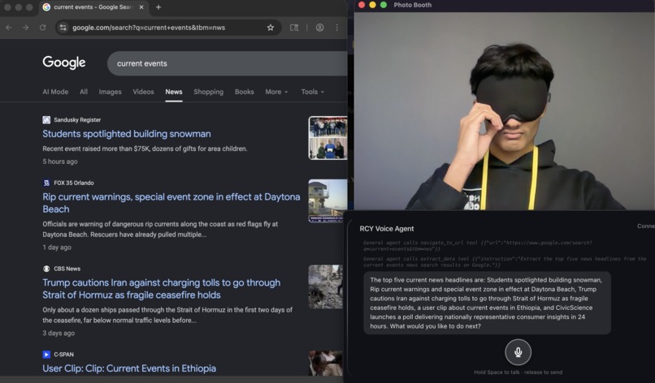Switch to the Shopping tab
Image resolution: width=655 pixels, height=383 pixels.
[x=209, y=92]
